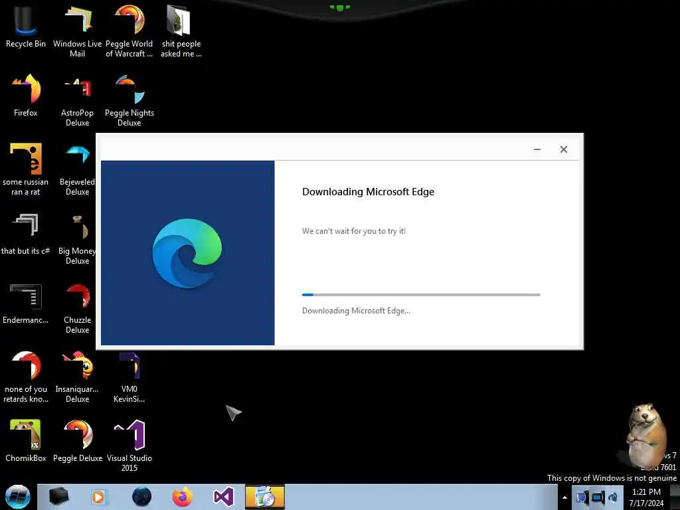
Task: Open Firefox from the taskbar
Action: click(x=183, y=497)
